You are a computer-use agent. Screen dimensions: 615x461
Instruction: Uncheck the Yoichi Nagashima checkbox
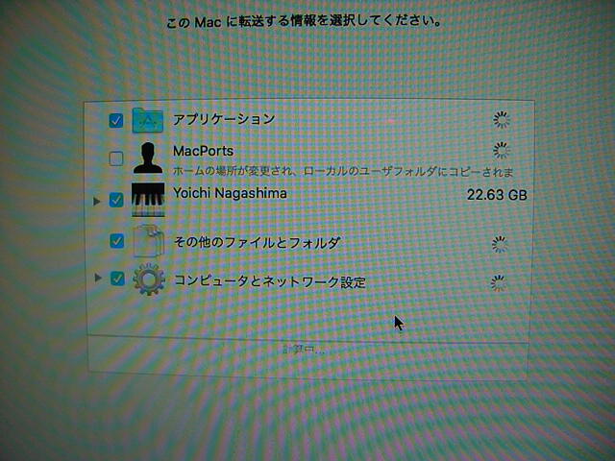(116, 200)
